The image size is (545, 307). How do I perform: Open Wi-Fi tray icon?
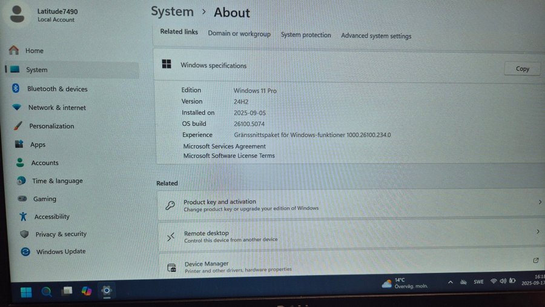(x=493, y=281)
